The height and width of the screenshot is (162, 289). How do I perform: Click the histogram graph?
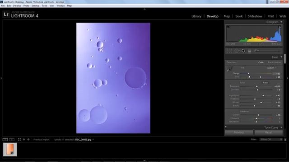(x=254, y=34)
